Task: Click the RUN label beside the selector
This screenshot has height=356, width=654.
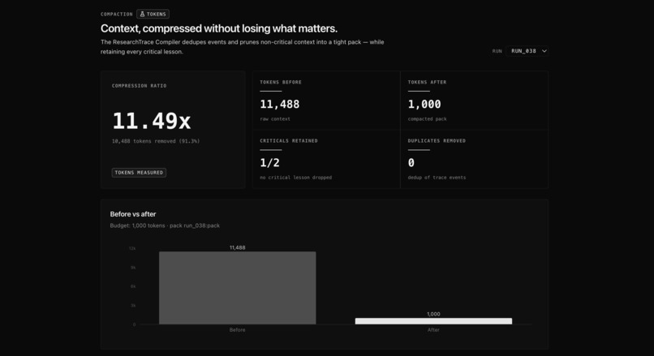Action: pyautogui.click(x=497, y=51)
